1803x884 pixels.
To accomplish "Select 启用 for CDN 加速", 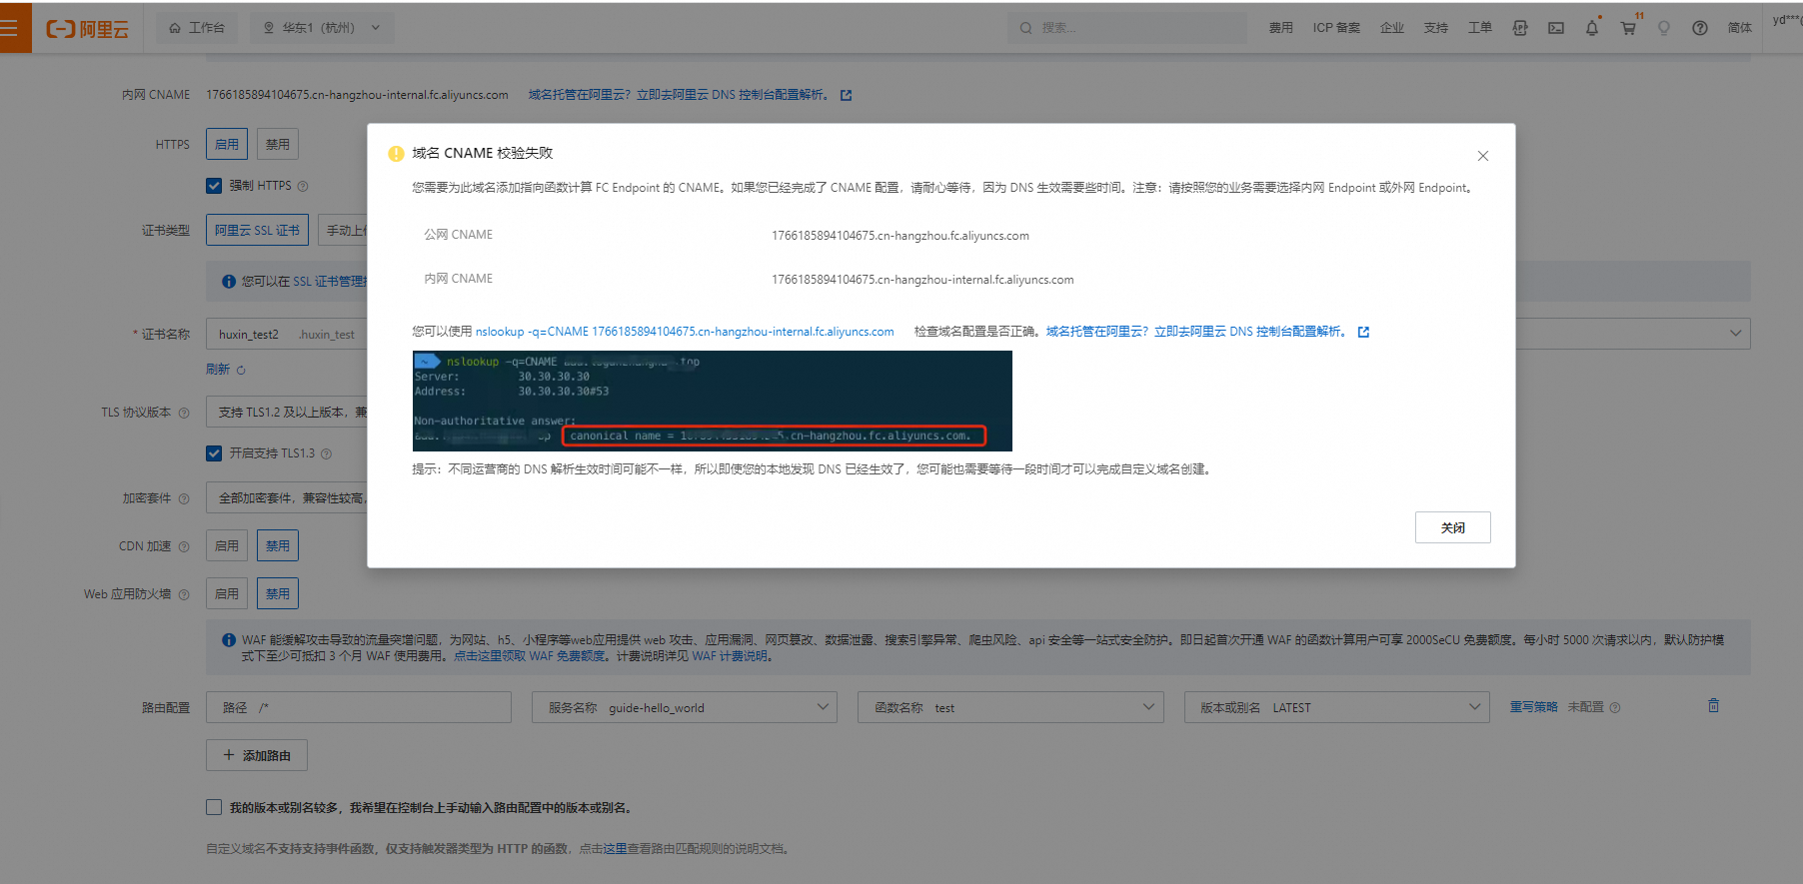I will 227,545.
